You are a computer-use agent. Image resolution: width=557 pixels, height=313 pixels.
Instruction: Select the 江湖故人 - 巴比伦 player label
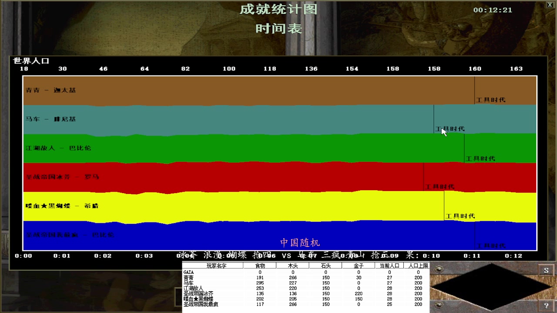(x=58, y=148)
